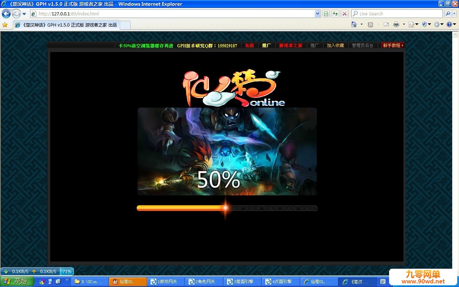Click the glowing progress bar indicator
This screenshot has height=287, width=459.
(226, 207)
